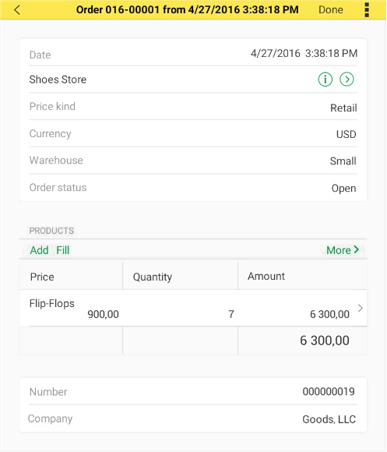The width and height of the screenshot is (387, 452).
Task: Open the three-dot overflow menu
Action: click(367, 10)
